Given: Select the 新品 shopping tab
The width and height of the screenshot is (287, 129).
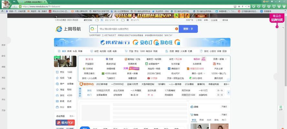Looking at the screenshot, I should pos(194,120).
